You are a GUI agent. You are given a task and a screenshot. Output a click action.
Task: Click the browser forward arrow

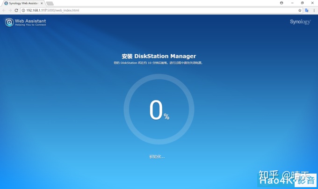[10, 10]
